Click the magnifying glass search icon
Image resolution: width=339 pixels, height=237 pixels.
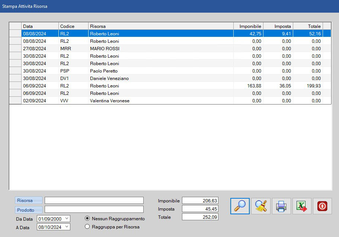coord(240,206)
